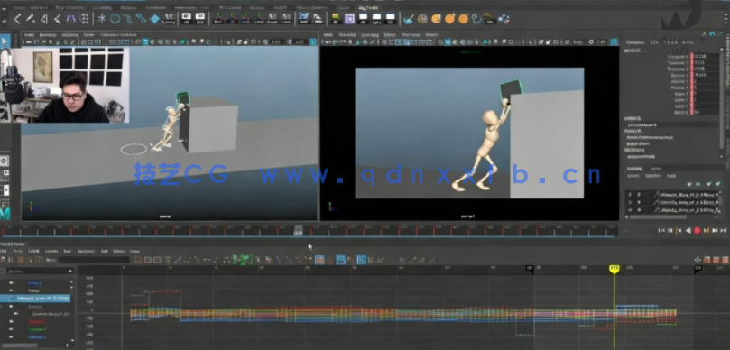
Task: Click the top channel value field in Channel Box
Action: point(706,56)
